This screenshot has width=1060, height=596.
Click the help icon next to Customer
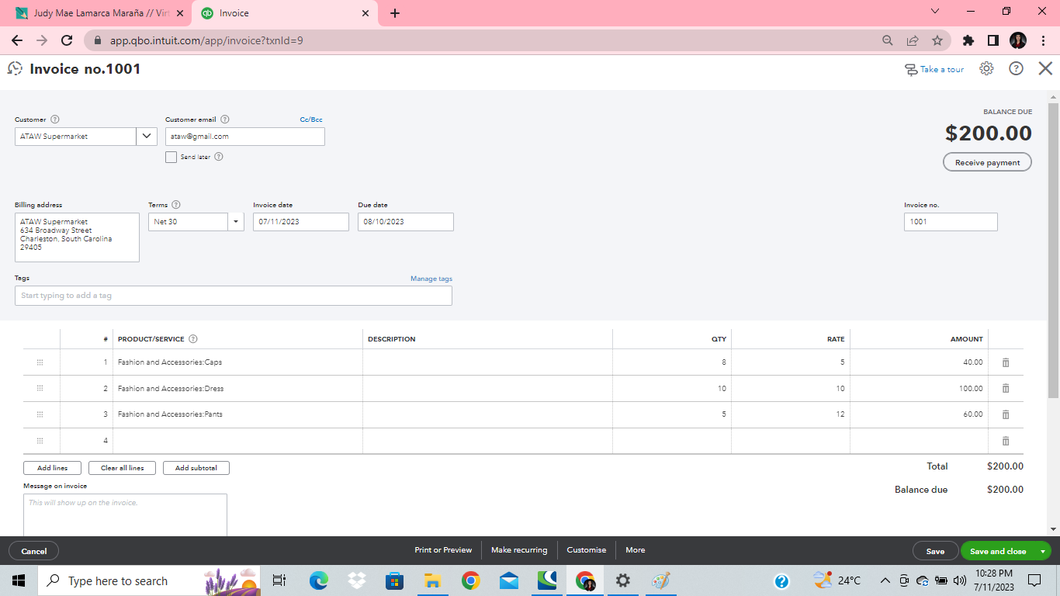[x=55, y=120]
